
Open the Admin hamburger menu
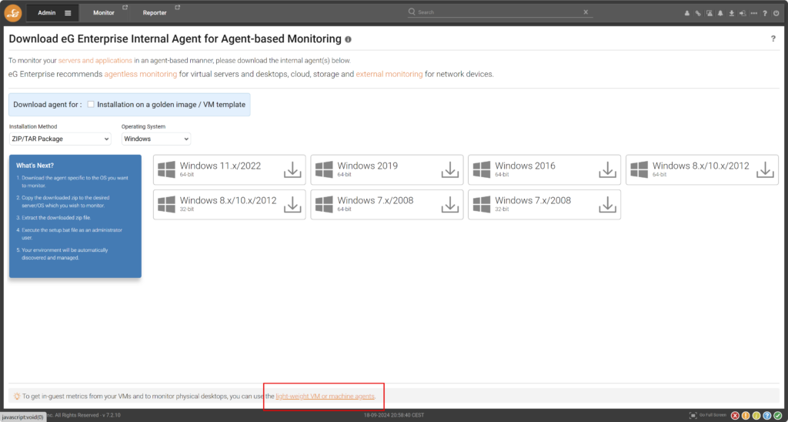coord(68,13)
